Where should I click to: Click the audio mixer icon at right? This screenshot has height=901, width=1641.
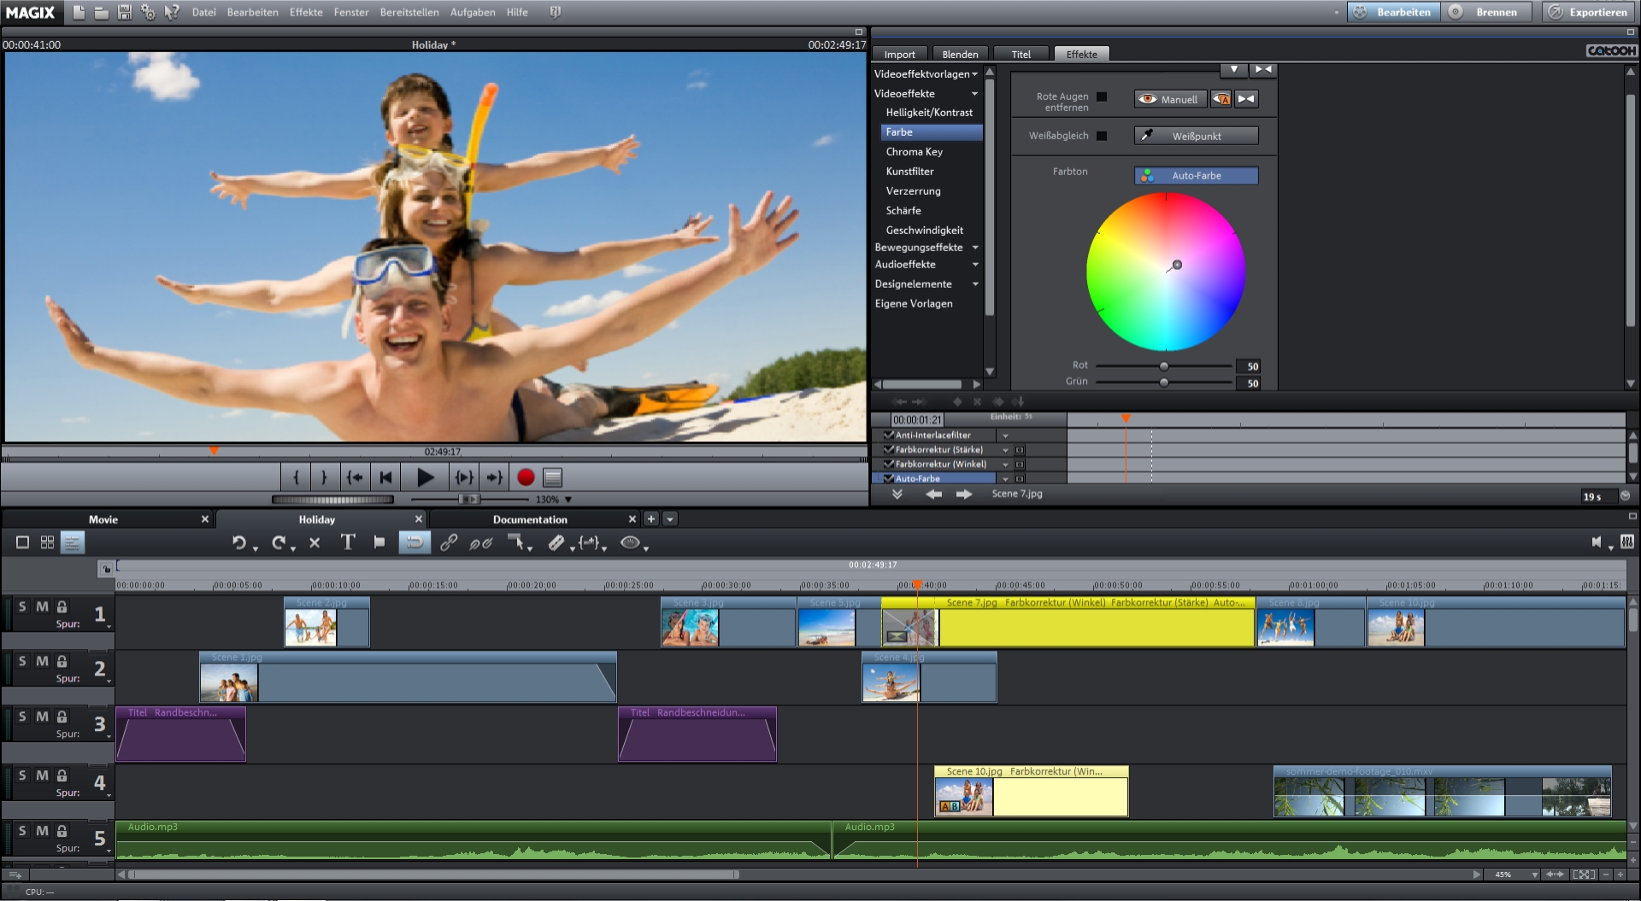pyautogui.click(x=1627, y=542)
